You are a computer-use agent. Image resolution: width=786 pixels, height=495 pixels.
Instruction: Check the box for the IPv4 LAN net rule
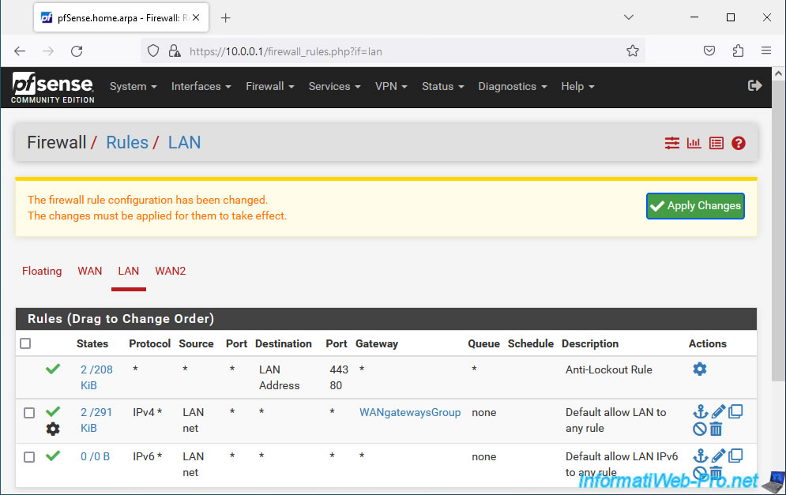[x=29, y=413]
